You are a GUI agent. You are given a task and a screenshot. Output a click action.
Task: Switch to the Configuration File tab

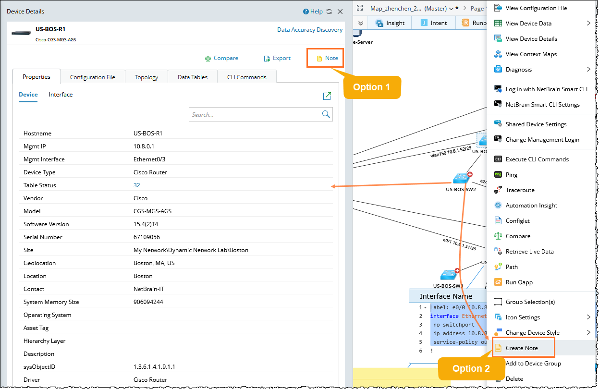pyautogui.click(x=92, y=77)
